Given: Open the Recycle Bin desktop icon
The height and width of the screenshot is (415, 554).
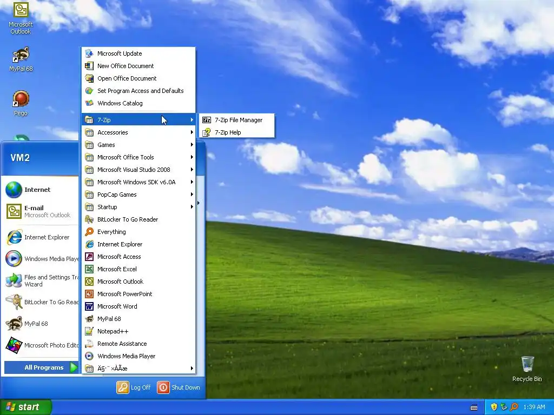Looking at the screenshot, I should 527,364.
